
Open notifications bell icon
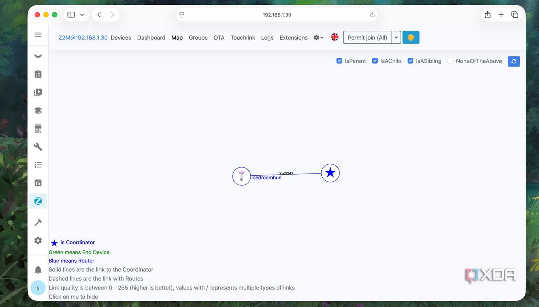point(38,270)
